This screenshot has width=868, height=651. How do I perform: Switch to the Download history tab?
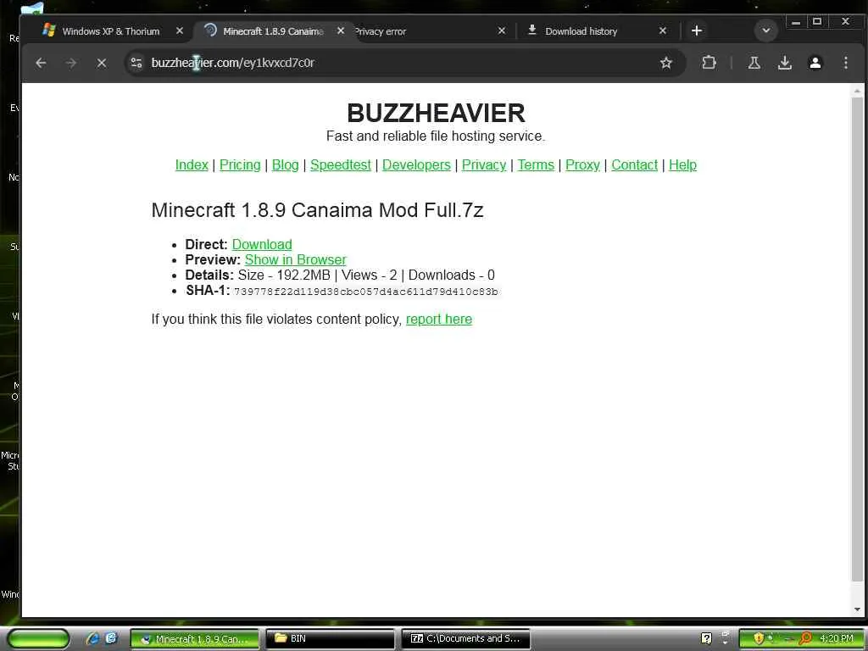[581, 31]
